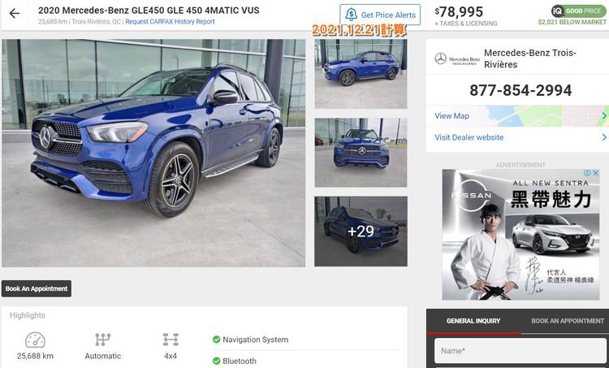
Task: Click the Mercedes-Benz dealer logo
Action: 456,58
